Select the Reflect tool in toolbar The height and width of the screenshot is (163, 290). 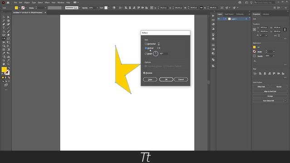point(4,38)
